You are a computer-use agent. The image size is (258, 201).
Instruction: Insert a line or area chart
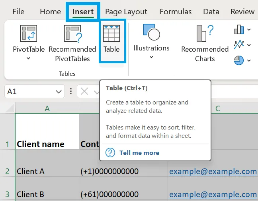point(239,44)
